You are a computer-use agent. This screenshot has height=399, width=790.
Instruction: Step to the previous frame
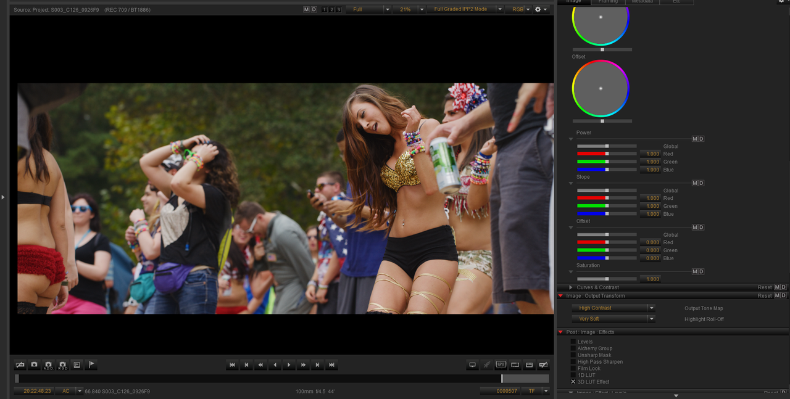[x=246, y=365]
